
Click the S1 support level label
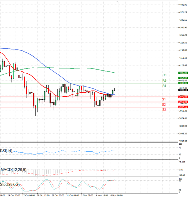[x=164, y=99]
